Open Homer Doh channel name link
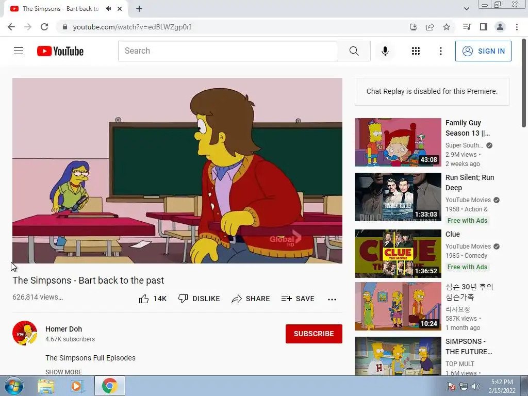This screenshot has width=528, height=396. pos(63,329)
